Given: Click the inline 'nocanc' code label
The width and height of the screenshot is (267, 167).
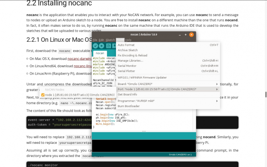Looking at the screenshot, I should pyautogui.click(x=65, y=51).
